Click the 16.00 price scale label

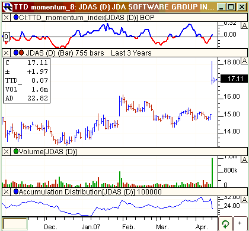(x=232, y=96)
